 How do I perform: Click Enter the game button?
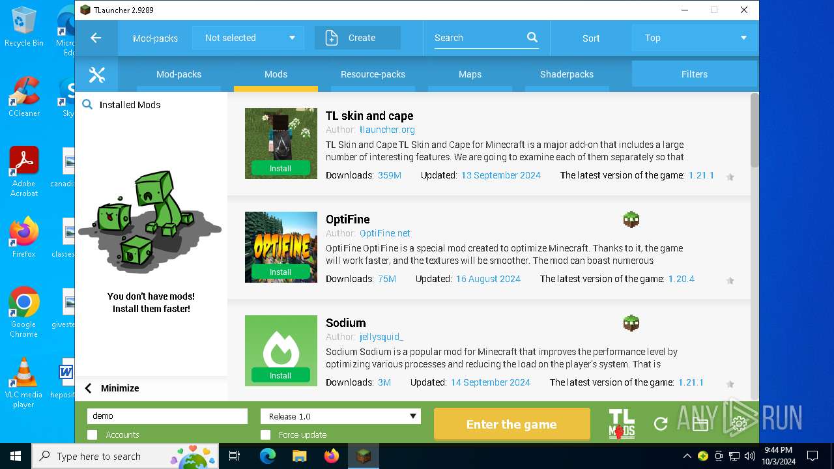click(x=511, y=424)
